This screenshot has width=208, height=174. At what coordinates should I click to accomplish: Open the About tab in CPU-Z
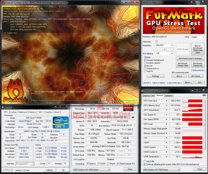click(x=57, y=112)
